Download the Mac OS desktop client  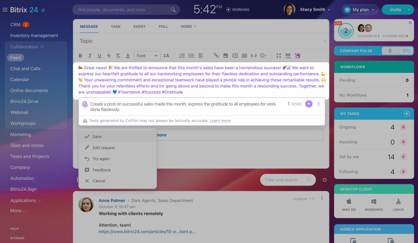[349, 205]
